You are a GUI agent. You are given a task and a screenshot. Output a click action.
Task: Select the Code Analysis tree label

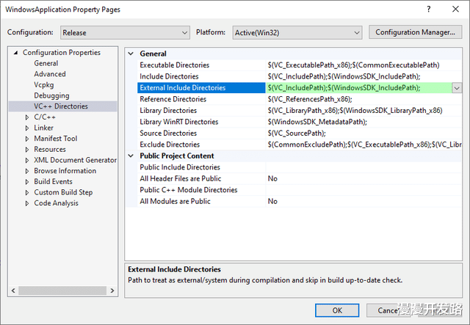56,203
